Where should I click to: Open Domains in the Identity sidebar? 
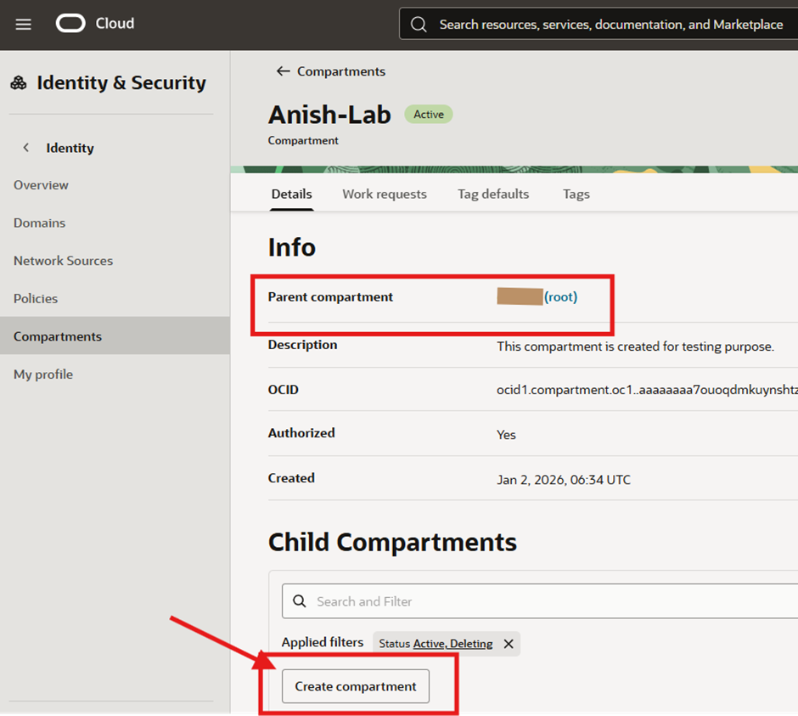[39, 223]
